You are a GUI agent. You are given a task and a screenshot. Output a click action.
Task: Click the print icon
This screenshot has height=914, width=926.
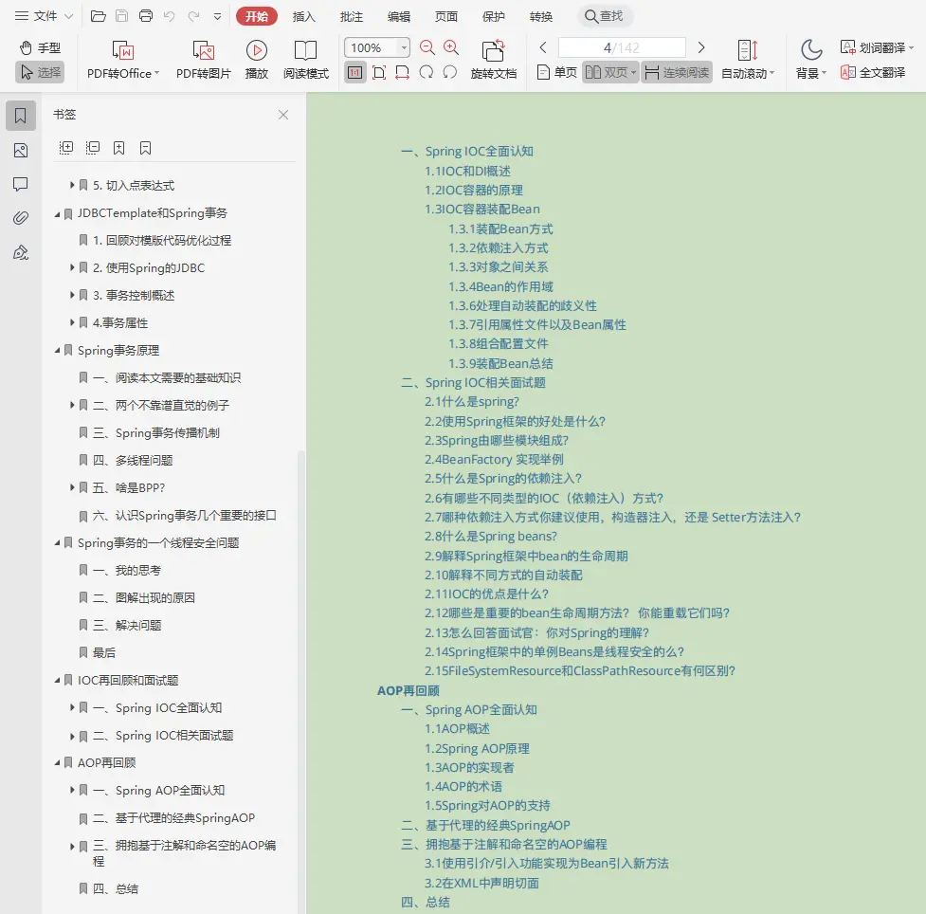[x=146, y=16]
